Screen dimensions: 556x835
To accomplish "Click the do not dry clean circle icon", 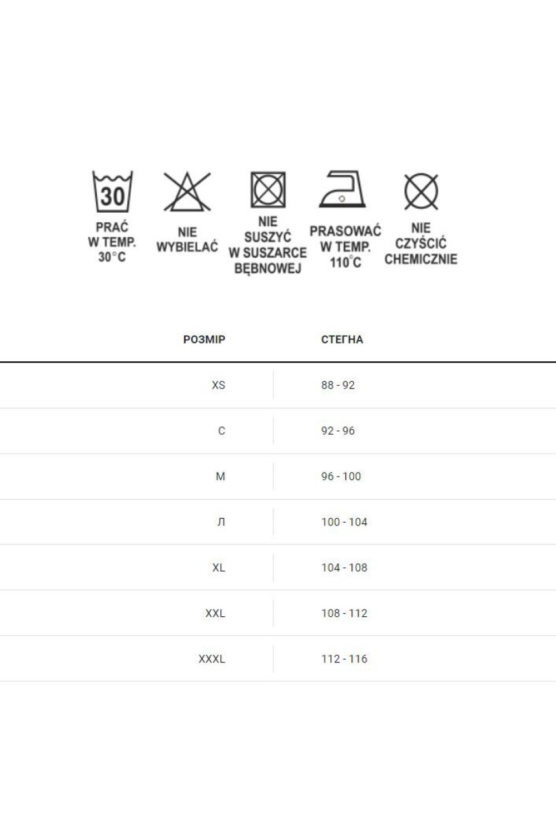I will tap(421, 191).
